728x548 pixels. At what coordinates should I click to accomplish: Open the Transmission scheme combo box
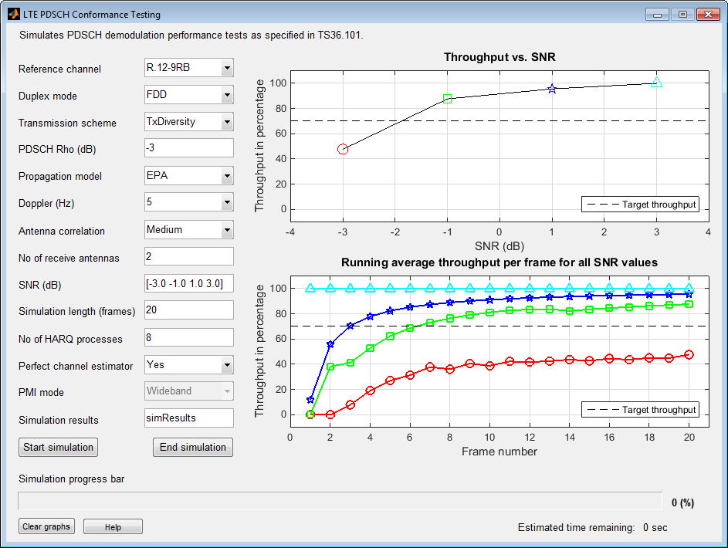pos(189,122)
